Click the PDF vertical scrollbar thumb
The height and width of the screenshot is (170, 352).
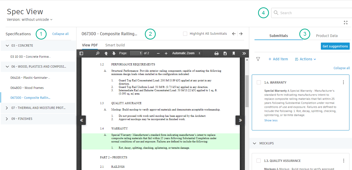point(247,91)
